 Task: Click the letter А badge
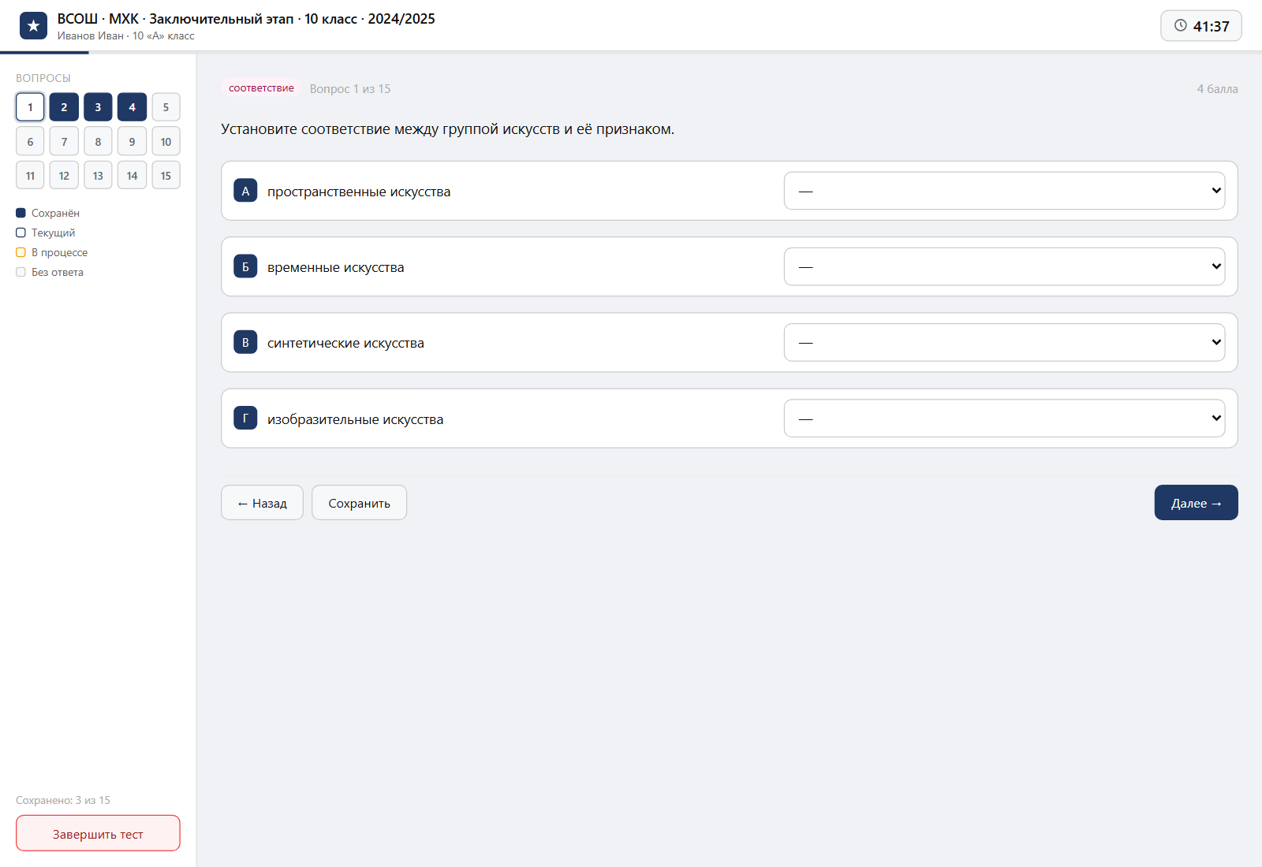point(245,191)
